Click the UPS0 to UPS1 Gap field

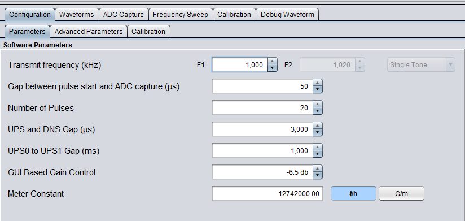tap(262, 150)
